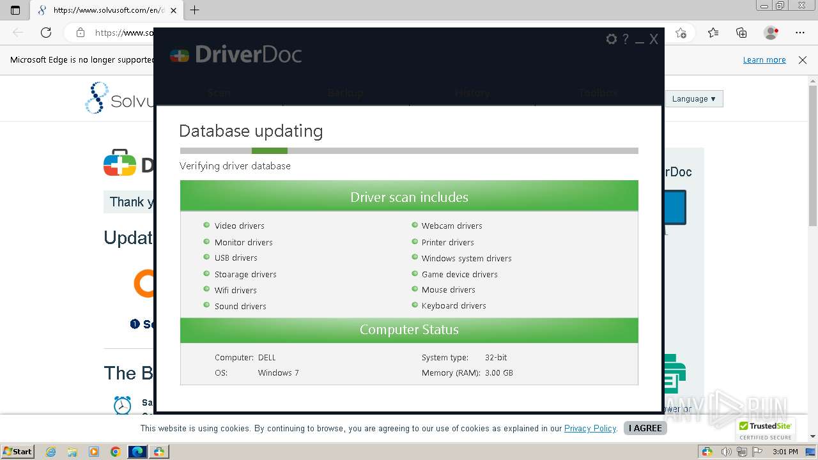Click the 'Learn more' link in Edge

pos(764,60)
